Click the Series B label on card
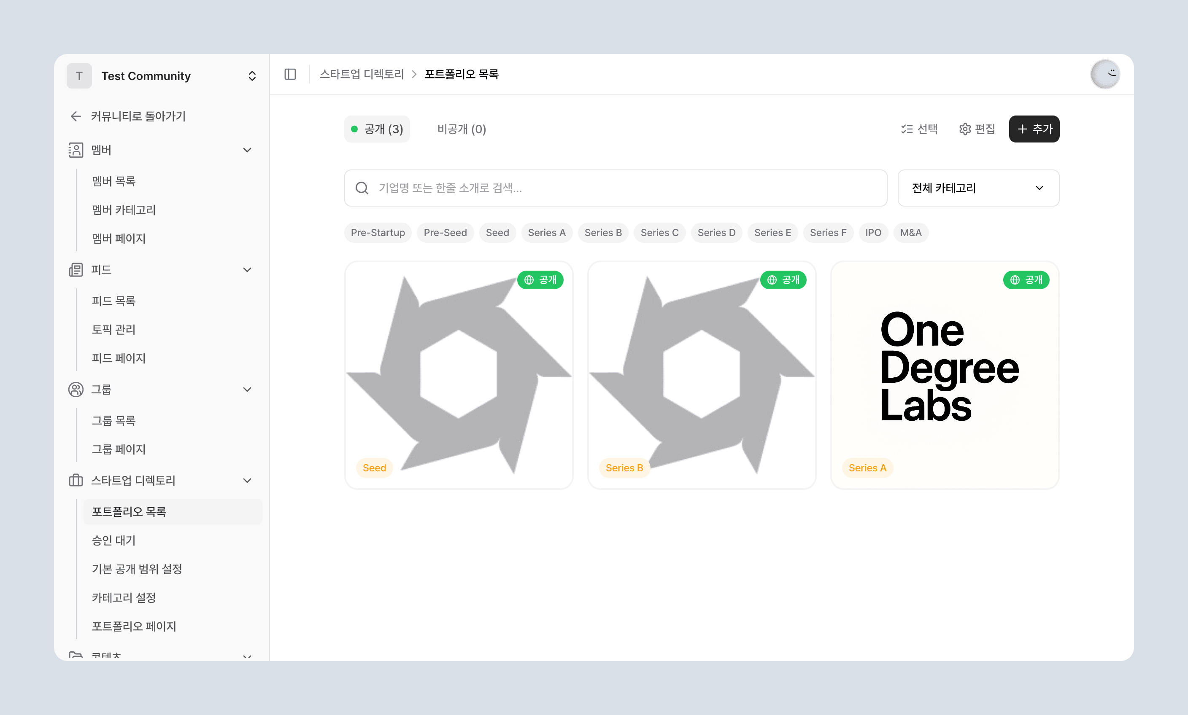1188x715 pixels. point(624,468)
